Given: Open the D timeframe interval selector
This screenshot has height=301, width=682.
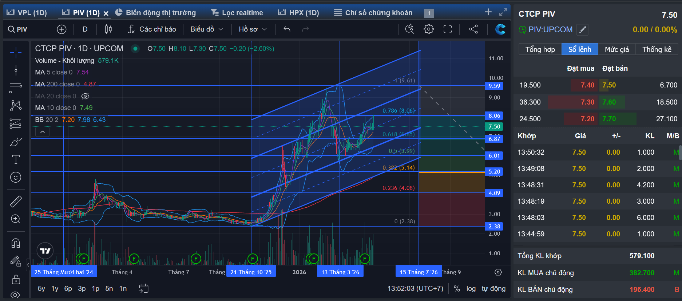Looking at the screenshot, I should tap(85, 29).
